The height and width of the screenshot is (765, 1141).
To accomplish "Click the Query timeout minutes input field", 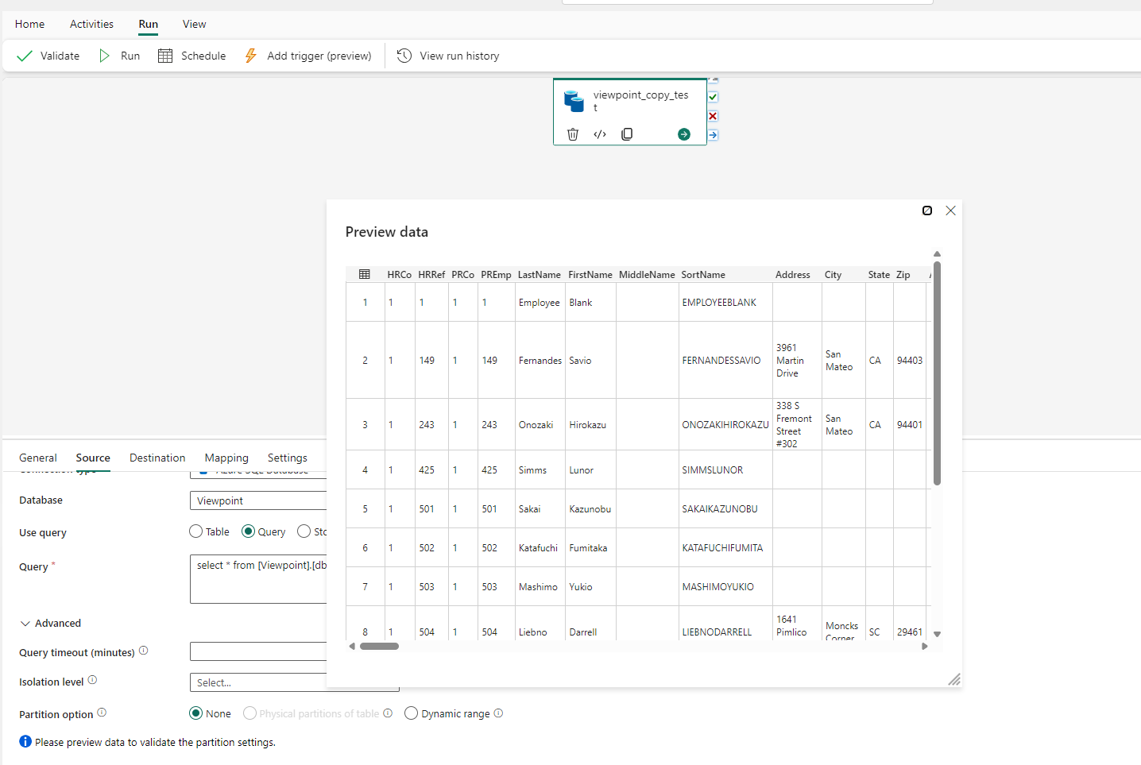I will pos(258,651).
